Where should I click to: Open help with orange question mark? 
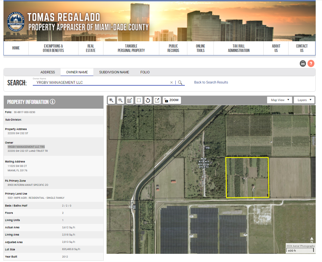pos(311,63)
